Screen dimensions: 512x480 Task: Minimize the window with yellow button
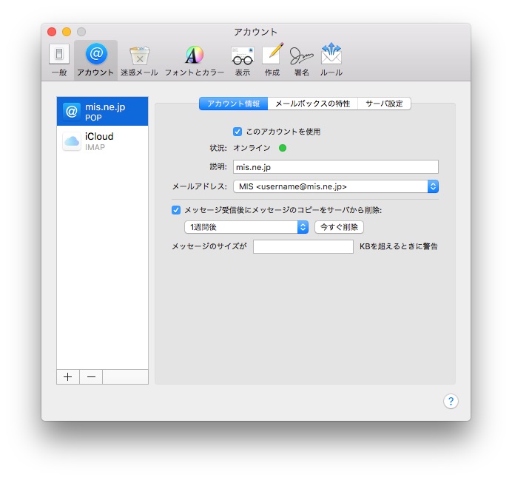tap(67, 32)
